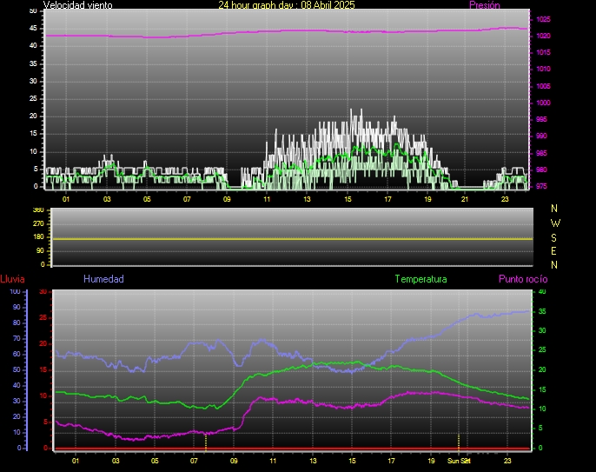Select the magenta "Punto rocío" label

point(523,279)
